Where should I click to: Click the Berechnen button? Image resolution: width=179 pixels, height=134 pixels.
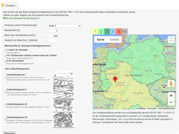[x=9, y=133]
